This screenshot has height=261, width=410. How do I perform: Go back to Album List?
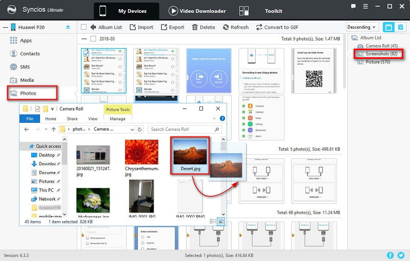point(106,27)
